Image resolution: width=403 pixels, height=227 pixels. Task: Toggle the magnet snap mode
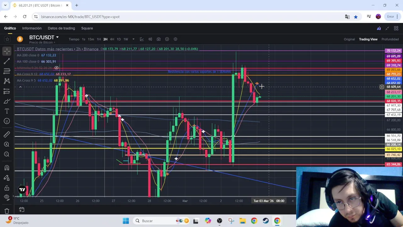click(x=7, y=168)
